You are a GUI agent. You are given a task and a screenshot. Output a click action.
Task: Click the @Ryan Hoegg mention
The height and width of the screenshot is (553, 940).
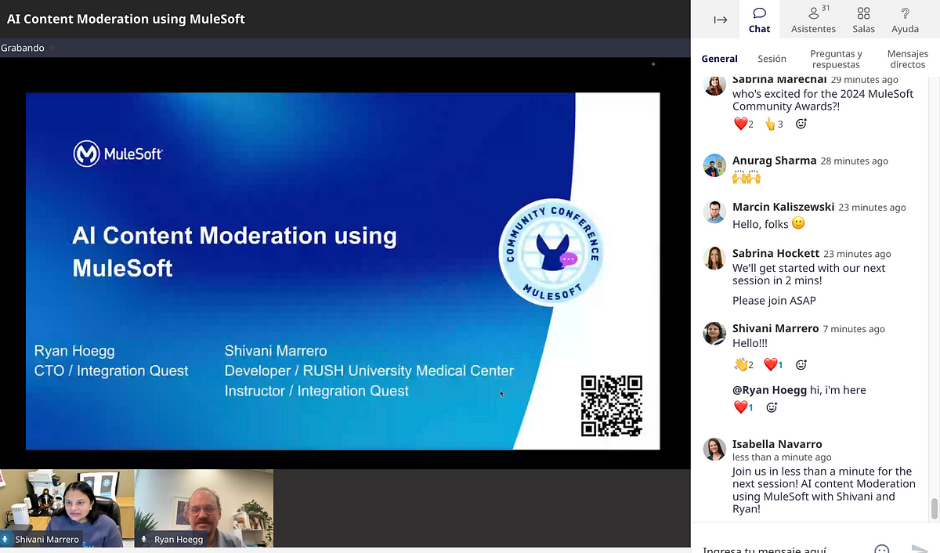coord(769,390)
